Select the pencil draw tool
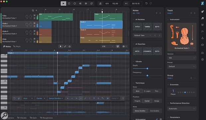Viewport: 206px width, 120px height. [65, 46]
